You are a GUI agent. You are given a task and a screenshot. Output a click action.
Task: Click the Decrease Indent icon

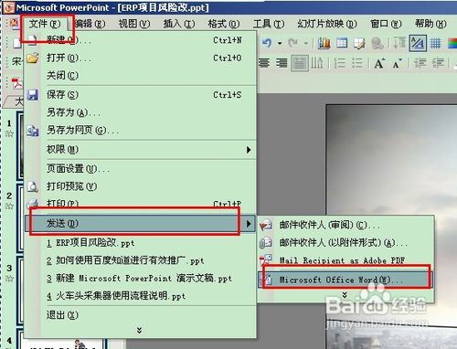[420, 63]
